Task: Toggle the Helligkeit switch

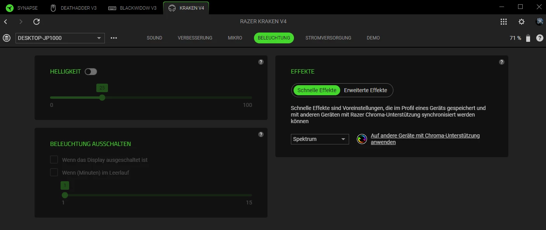Action: tap(91, 72)
